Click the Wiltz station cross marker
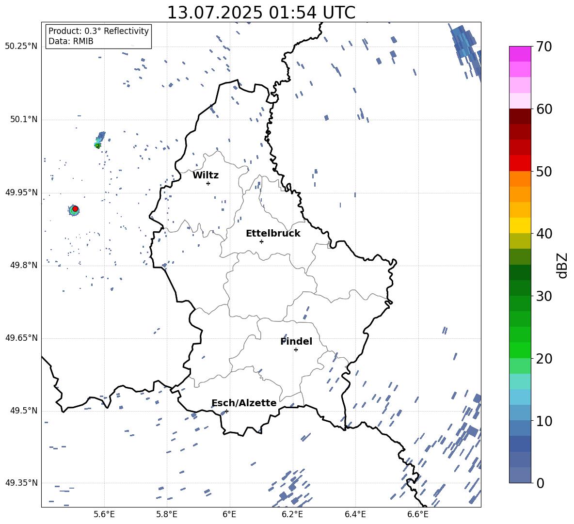This screenshot has width=574, height=524. pos(208,183)
